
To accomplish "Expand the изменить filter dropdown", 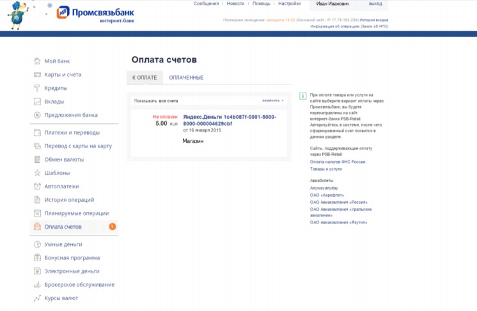I will click(273, 100).
